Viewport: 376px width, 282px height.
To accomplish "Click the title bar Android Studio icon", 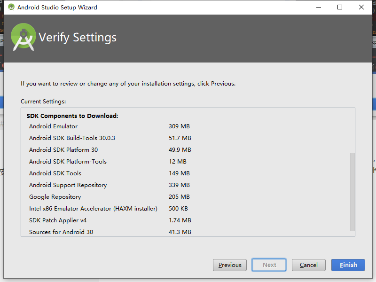I will point(11,7).
